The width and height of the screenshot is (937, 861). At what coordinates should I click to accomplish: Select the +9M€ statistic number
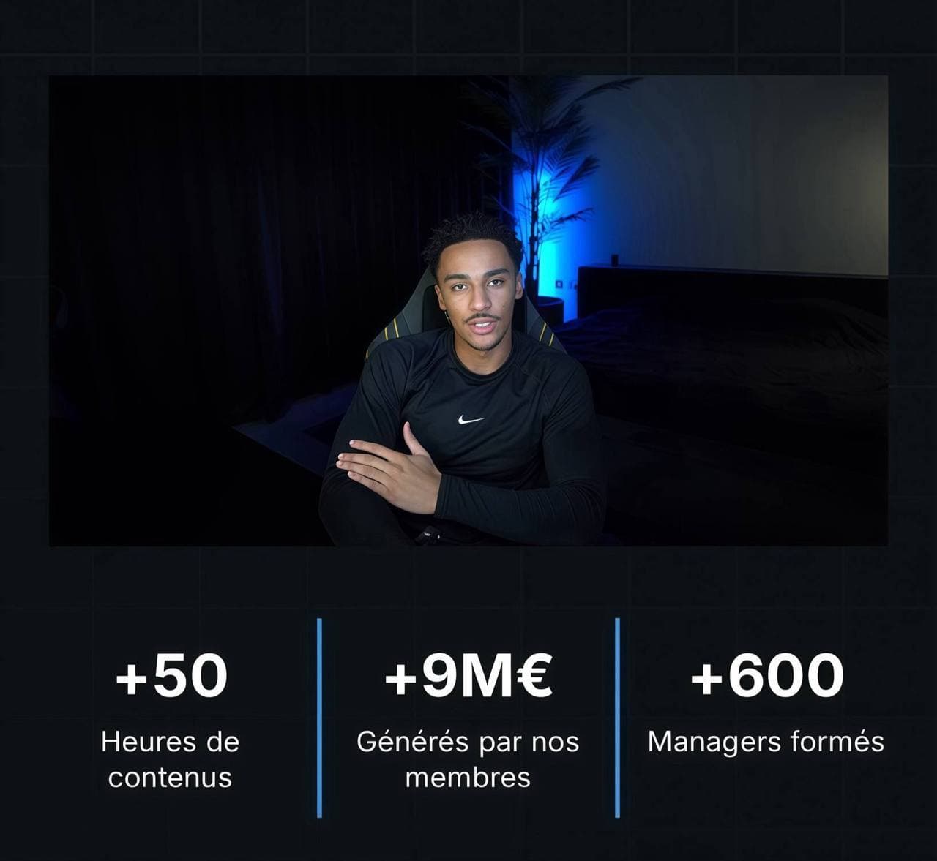(x=468, y=675)
